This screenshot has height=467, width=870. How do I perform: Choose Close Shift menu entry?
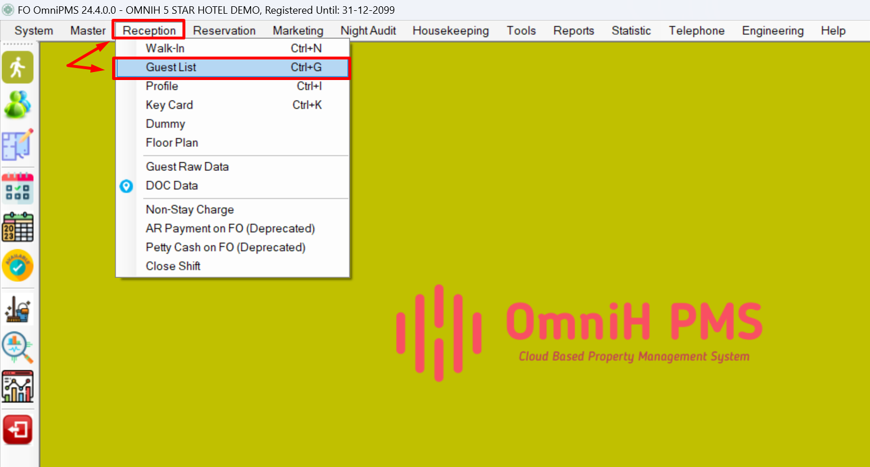pos(232,266)
